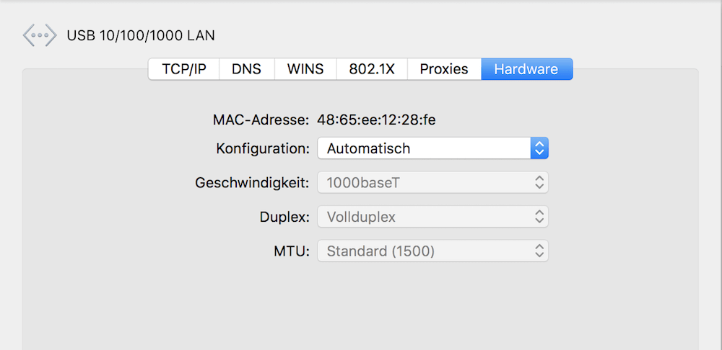Switch to the TCP/IP tab

183,69
